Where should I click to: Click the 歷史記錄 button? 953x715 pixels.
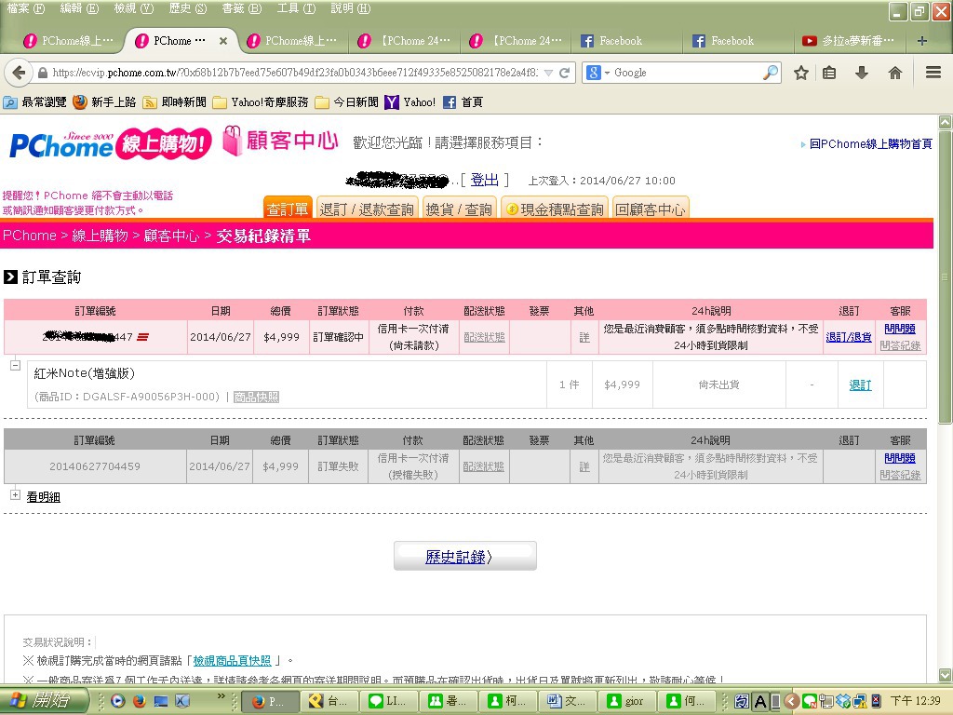(465, 556)
